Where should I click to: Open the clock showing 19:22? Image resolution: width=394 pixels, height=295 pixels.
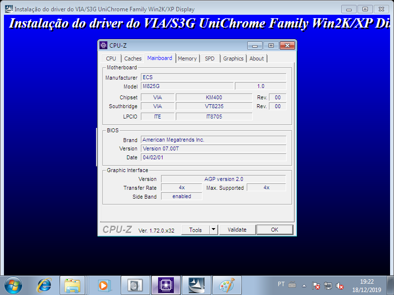tap(366, 286)
